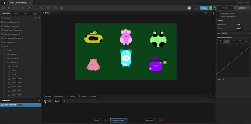Click the Upgrade link next to Tags
The image size is (251, 124).
tap(224, 33)
